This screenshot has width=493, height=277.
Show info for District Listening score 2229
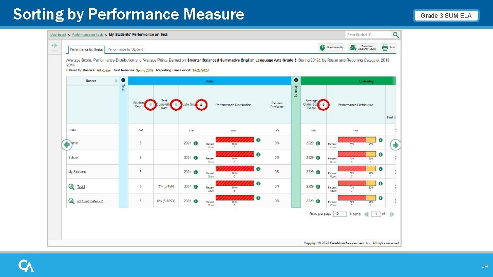[318, 143]
